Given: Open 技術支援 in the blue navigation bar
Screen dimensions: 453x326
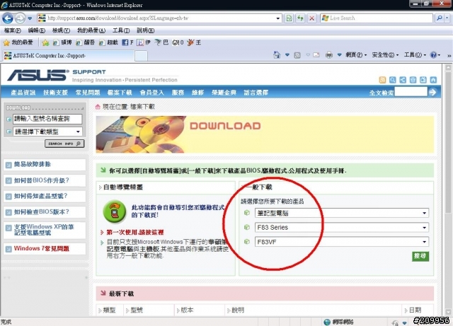Looking at the screenshot, I should tap(55, 93).
